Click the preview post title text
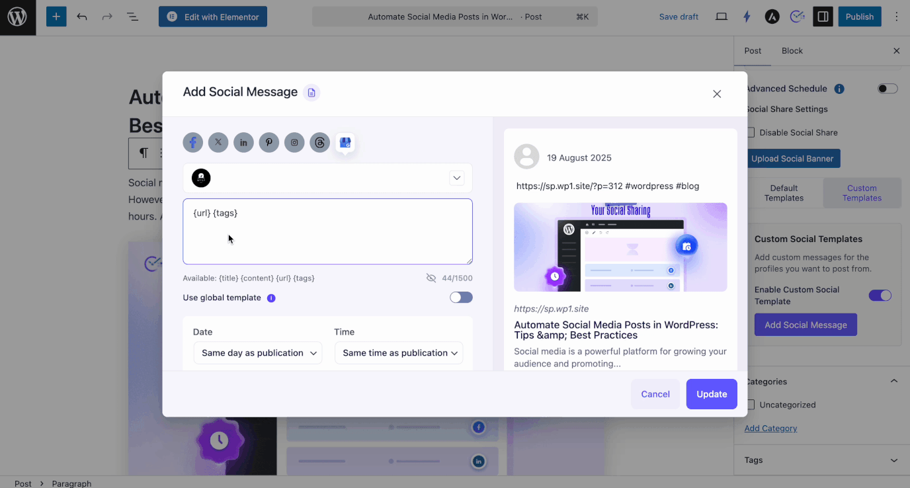 coord(616,330)
